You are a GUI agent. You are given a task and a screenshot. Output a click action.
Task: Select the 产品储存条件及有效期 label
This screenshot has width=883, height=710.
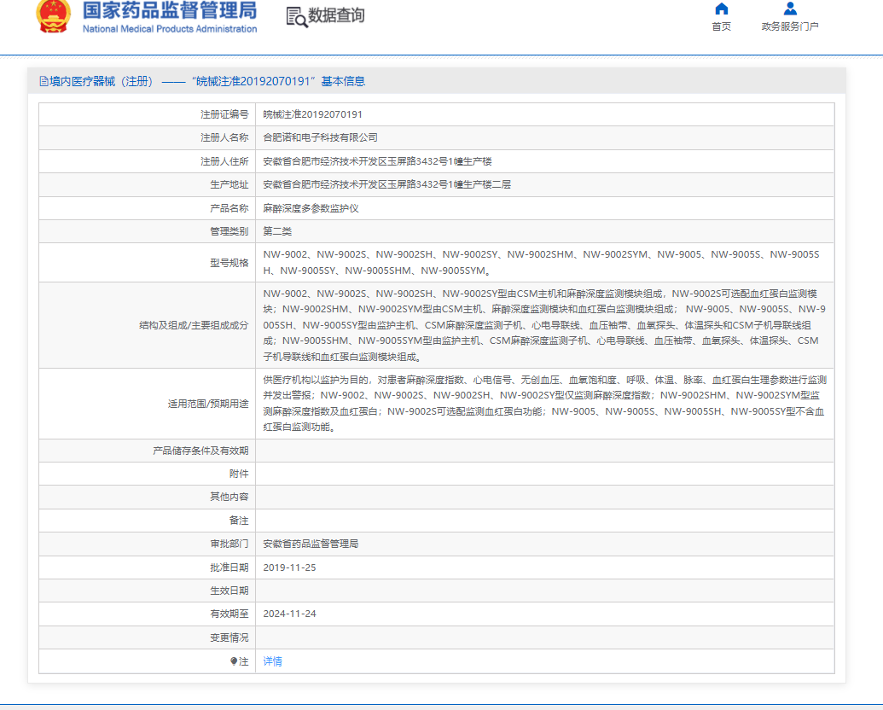(200, 451)
